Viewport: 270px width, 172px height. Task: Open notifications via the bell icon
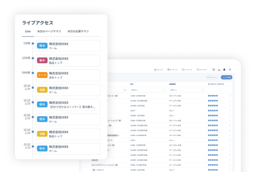(x=224, y=70)
